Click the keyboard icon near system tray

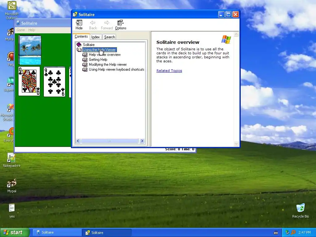pos(276,233)
